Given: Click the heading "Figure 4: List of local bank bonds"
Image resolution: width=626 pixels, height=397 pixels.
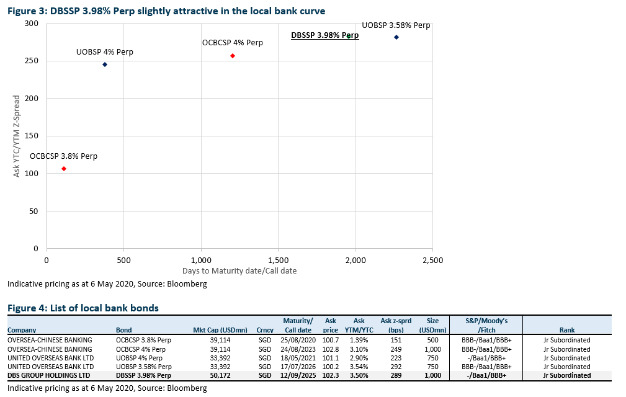Looking at the screenshot, I should tap(83, 308).
